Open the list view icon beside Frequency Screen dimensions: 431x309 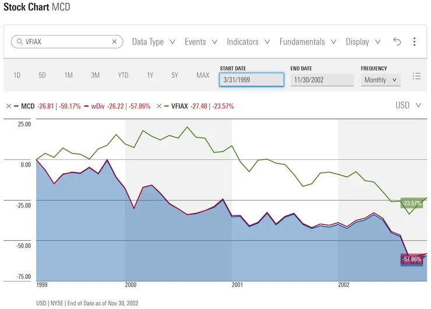pos(416,76)
